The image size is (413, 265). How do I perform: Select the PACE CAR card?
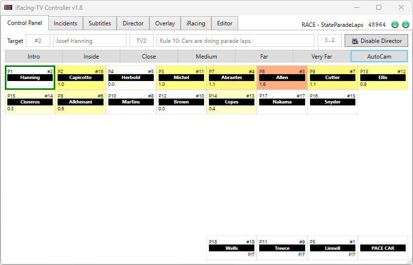pyautogui.click(x=383, y=248)
